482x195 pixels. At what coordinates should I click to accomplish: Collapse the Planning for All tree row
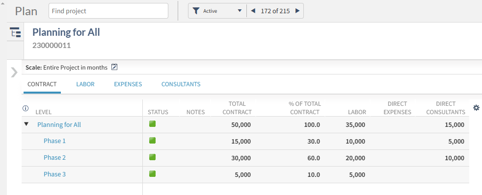click(x=27, y=124)
